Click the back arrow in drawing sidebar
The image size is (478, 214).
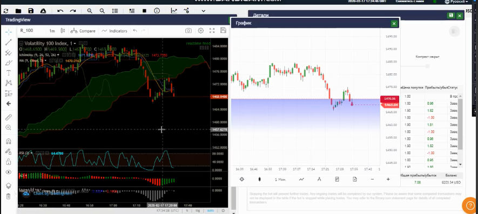[x=9, y=104]
